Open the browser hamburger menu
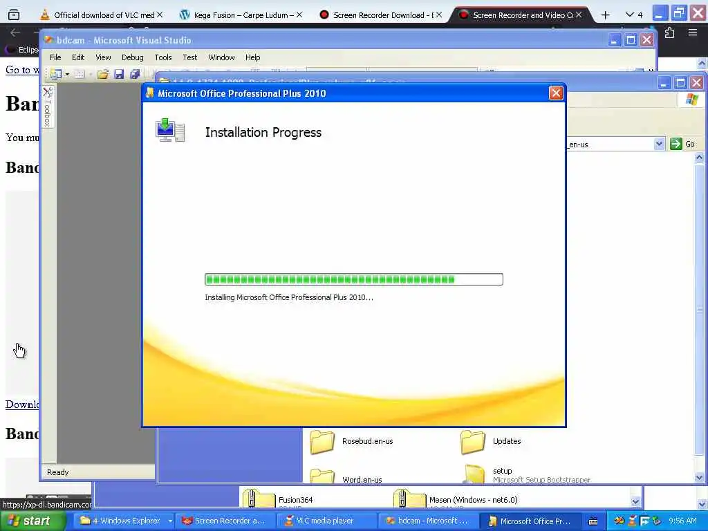 pyautogui.click(x=693, y=32)
